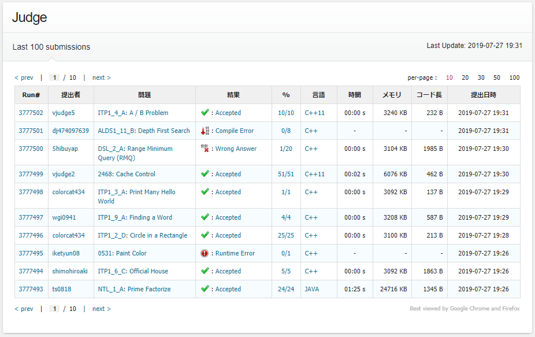
Task: Open user ts0818 profile
Action: click(x=62, y=289)
